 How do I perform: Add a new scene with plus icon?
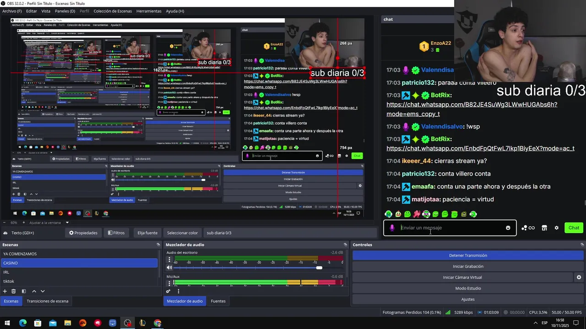pos(5,291)
